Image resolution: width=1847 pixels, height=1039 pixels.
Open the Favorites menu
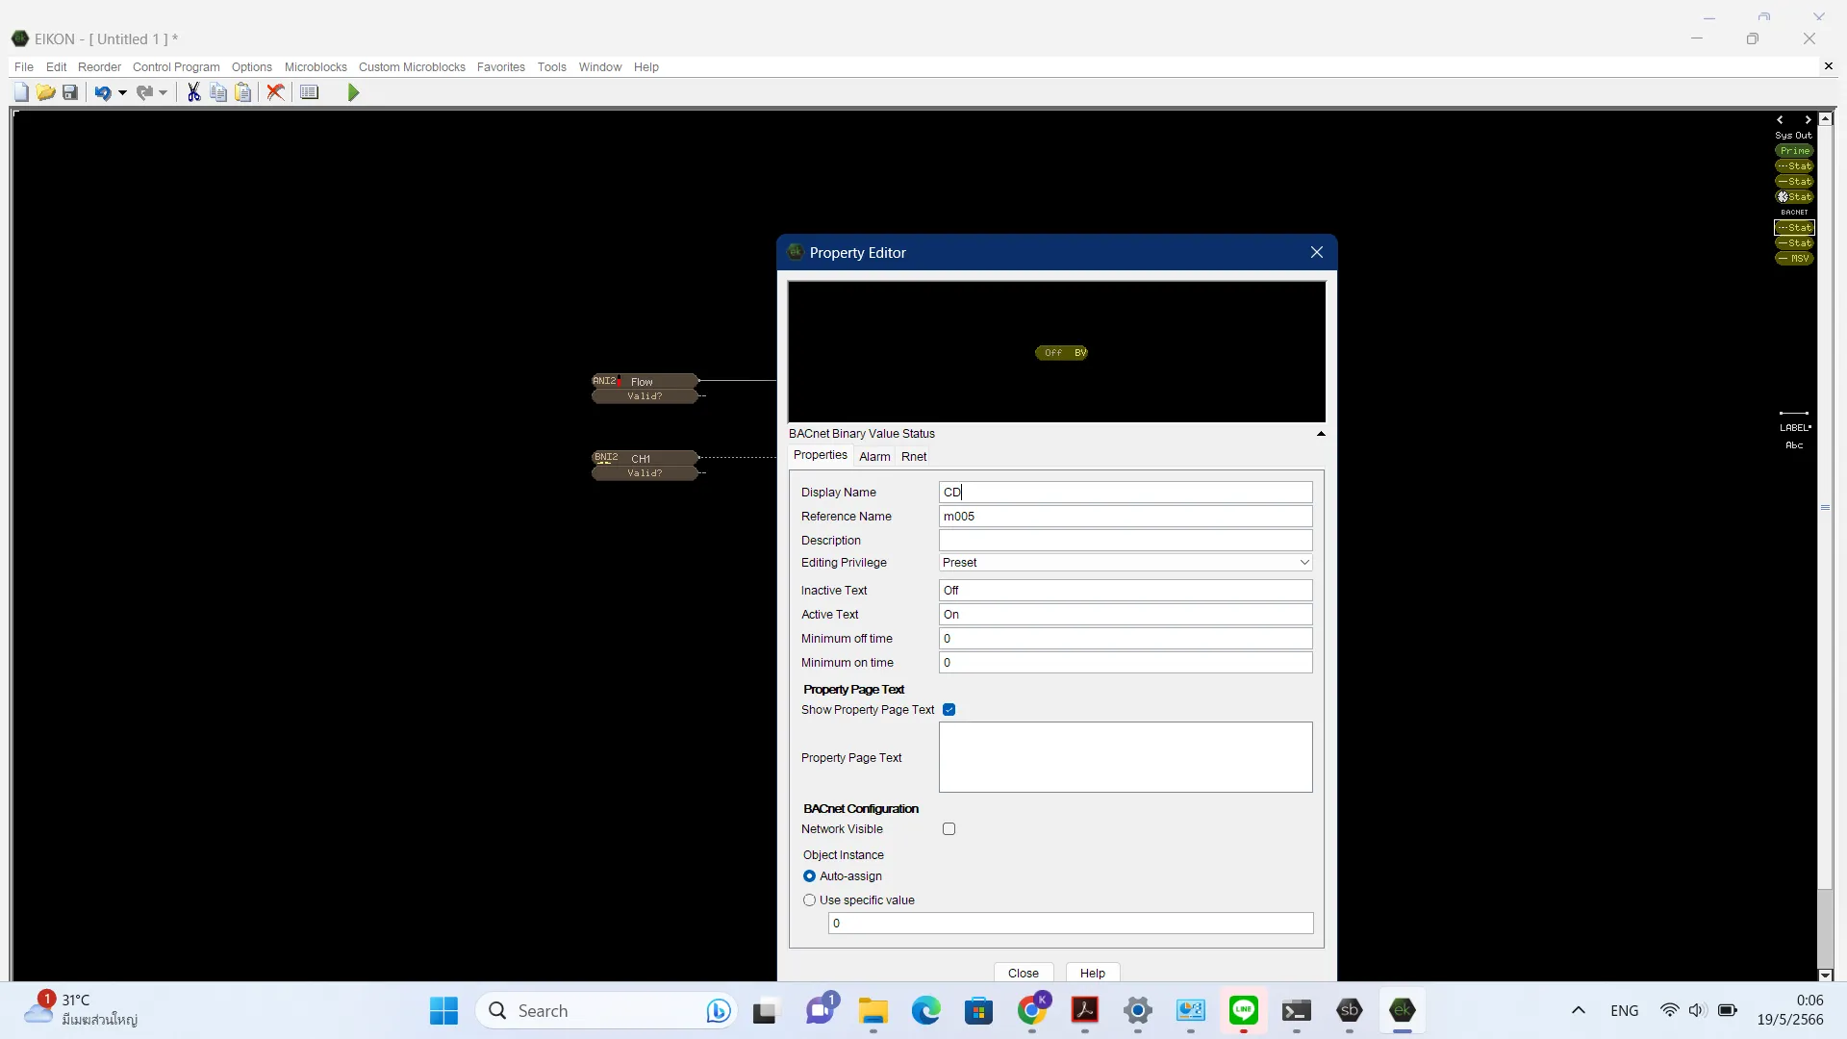pyautogui.click(x=501, y=67)
